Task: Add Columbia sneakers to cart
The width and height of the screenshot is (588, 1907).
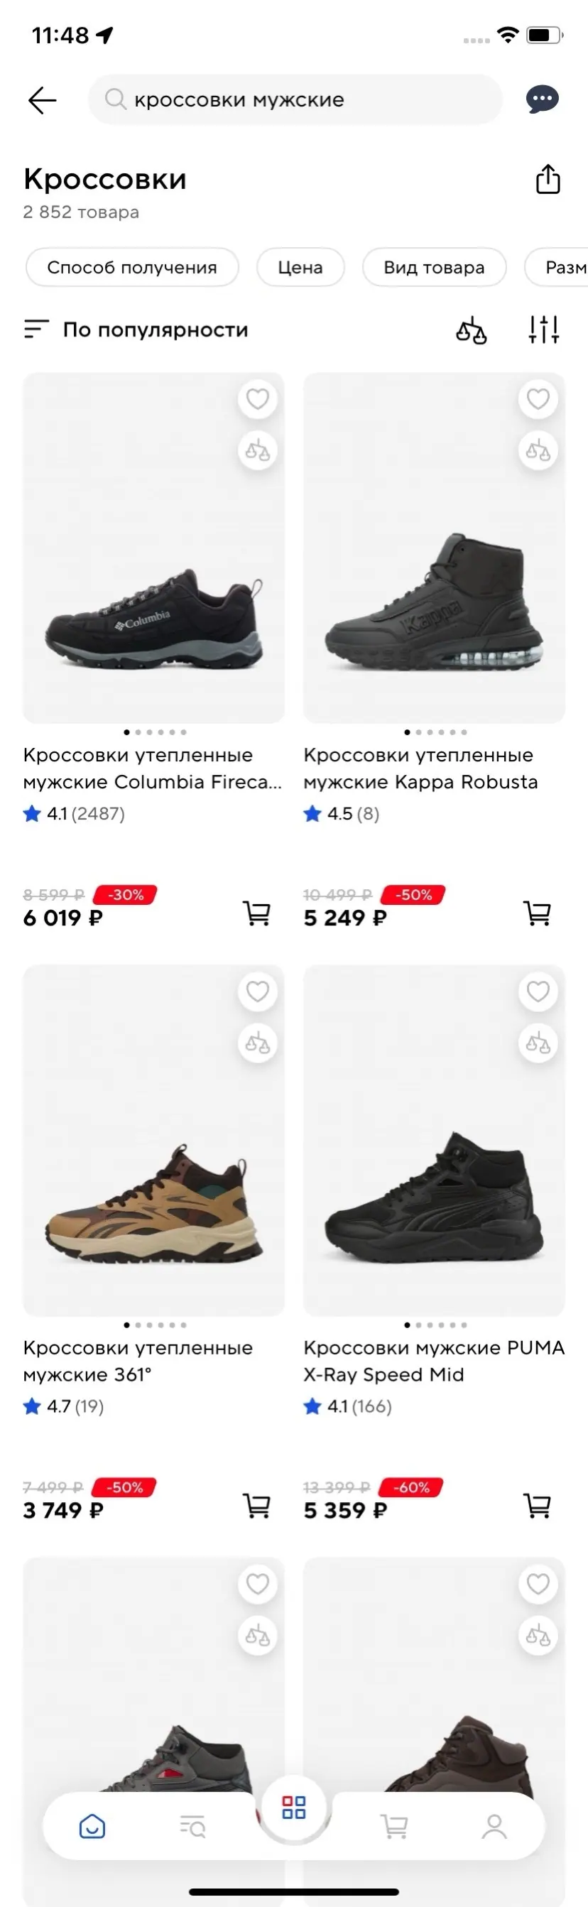Action: (256, 913)
